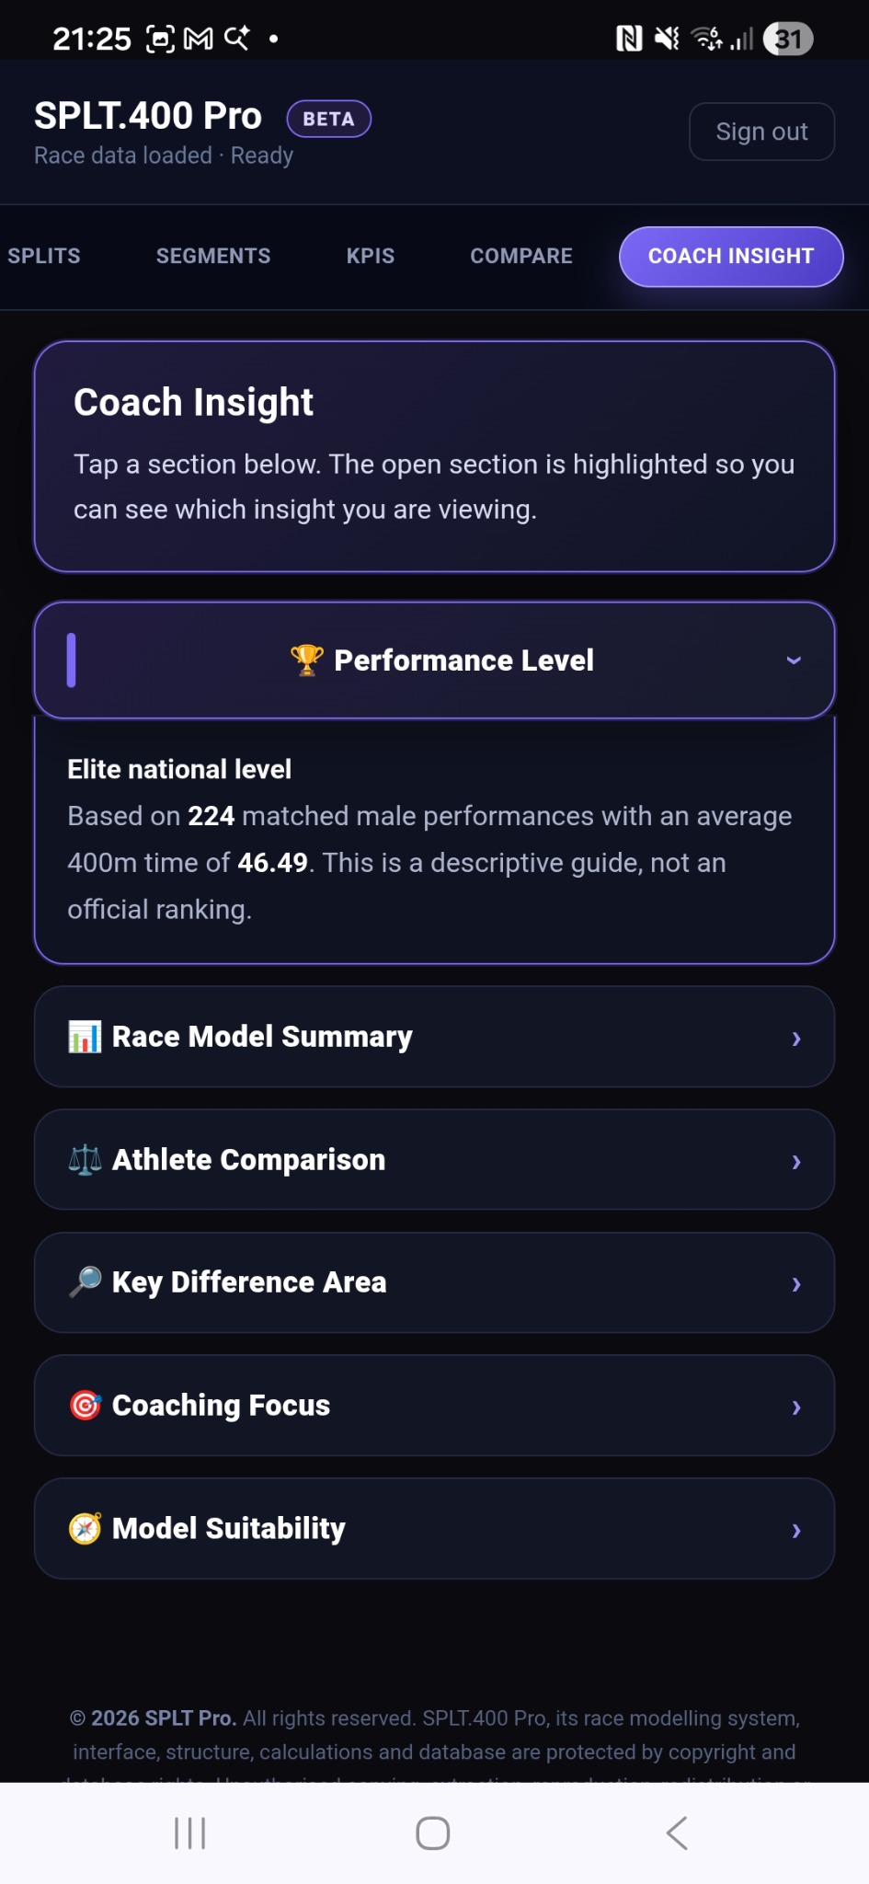Expand the Coaching Focus chevron
Image resolution: width=869 pixels, height=1884 pixels.
click(x=796, y=1407)
